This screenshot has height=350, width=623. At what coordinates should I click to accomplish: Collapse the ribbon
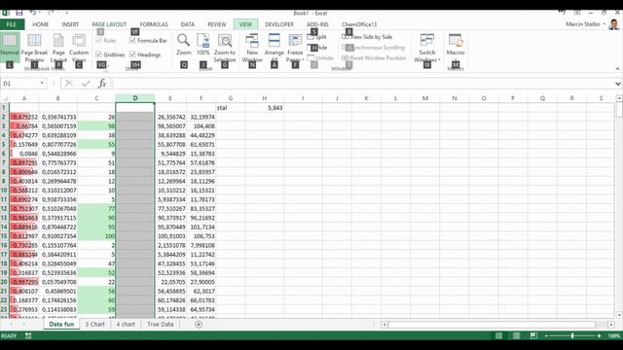coord(617,69)
